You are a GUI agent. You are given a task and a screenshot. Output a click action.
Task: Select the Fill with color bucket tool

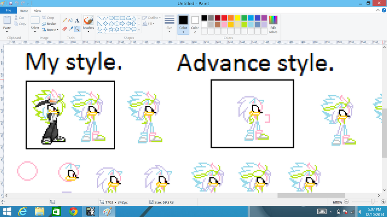click(x=71, y=20)
